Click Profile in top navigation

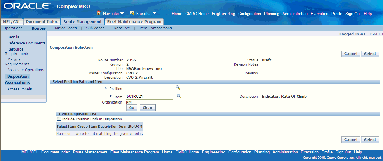337,14
